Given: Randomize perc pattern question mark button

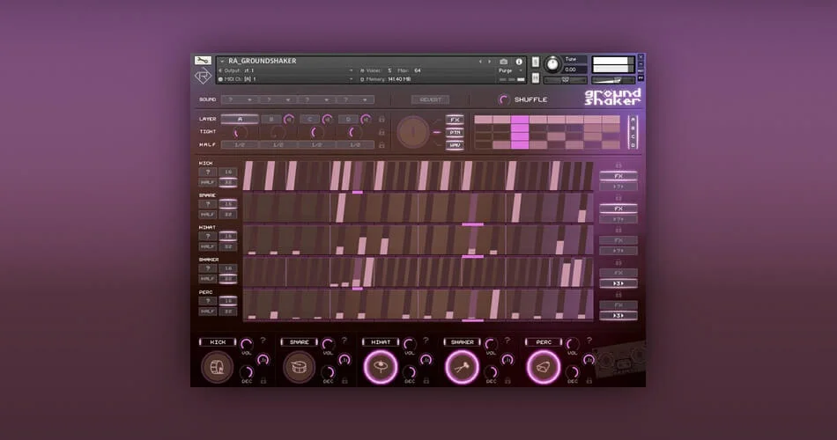Looking at the screenshot, I should pyautogui.click(x=208, y=301).
